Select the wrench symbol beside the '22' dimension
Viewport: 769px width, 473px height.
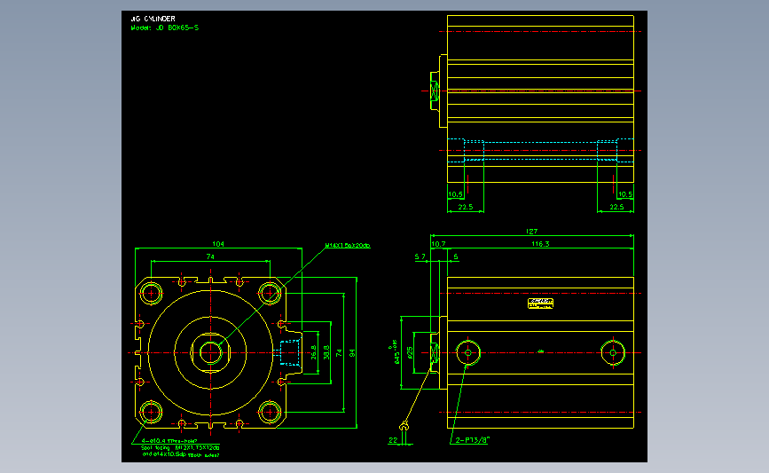click(404, 426)
